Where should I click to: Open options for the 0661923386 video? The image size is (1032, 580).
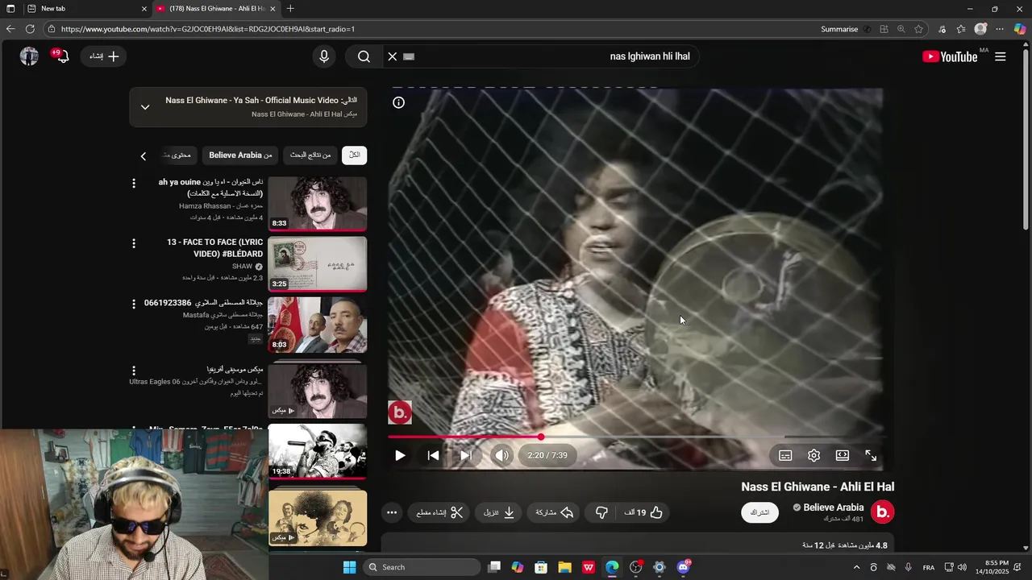tap(134, 304)
